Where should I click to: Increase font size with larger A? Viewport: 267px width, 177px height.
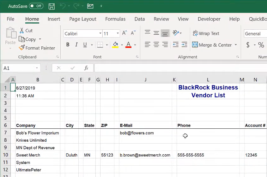(x=124, y=33)
